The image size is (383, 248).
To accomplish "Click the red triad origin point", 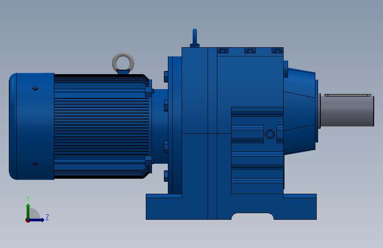I will click(27, 220).
